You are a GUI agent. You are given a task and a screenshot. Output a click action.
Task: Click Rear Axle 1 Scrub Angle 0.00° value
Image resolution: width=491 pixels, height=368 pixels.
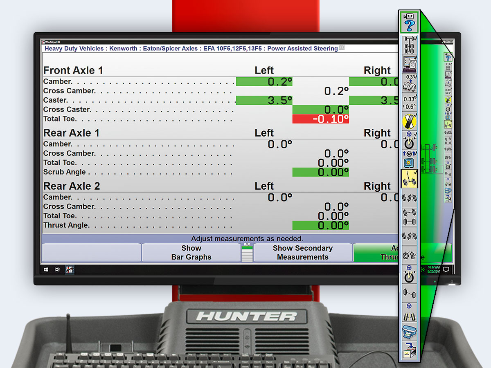(321, 172)
